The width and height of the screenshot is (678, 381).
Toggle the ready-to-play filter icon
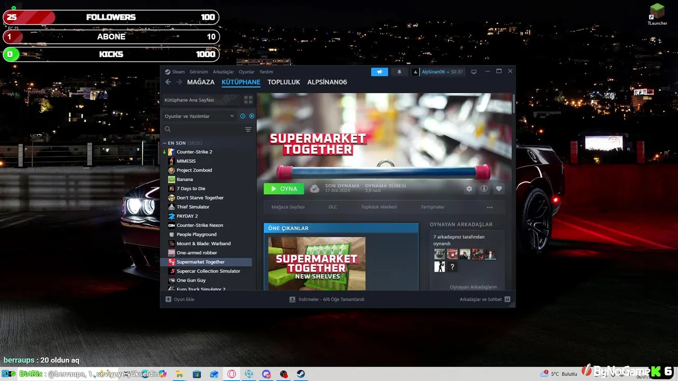pos(252,116)
